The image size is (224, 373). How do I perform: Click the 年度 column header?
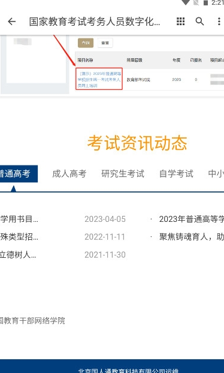click(x=176, y=60)
